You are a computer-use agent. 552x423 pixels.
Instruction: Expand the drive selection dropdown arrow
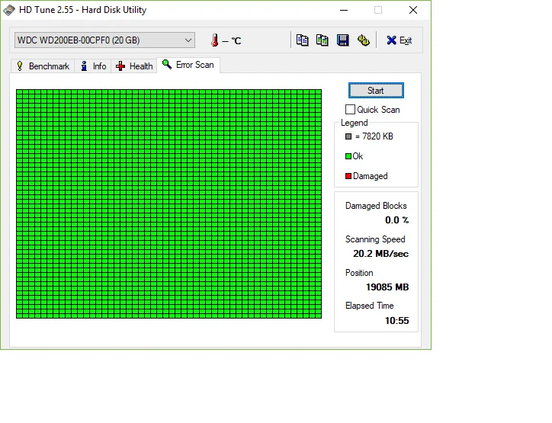(188, 40)
